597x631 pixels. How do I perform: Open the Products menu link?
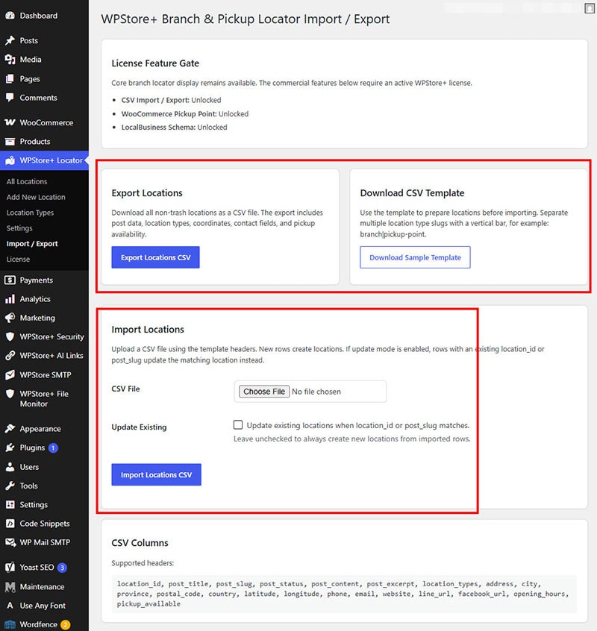[35, 142]
